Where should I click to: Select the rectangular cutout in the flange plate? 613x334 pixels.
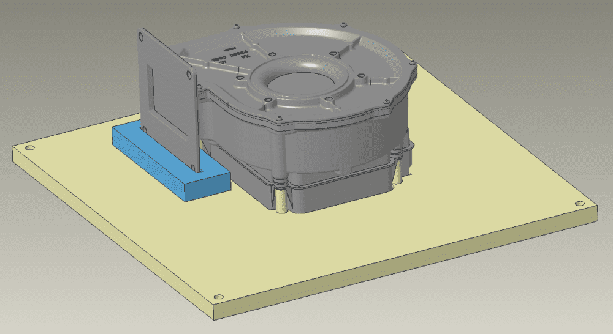click(x=167, y=102)
